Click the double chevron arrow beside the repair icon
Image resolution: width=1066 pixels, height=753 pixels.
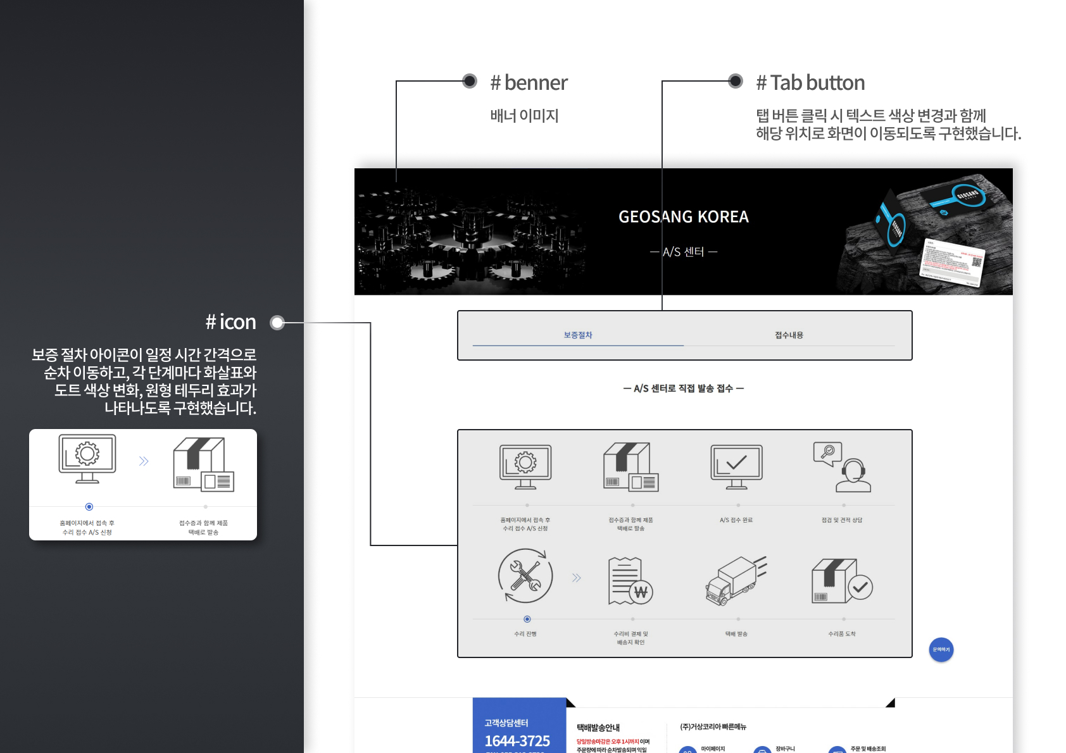(x=577, y=578)
